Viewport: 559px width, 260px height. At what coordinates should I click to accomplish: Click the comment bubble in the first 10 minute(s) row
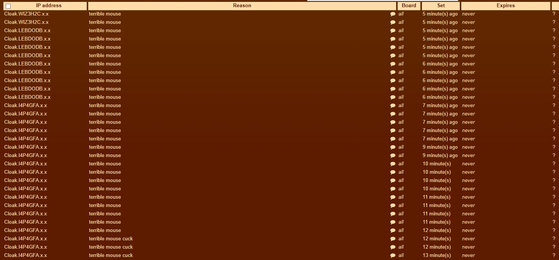pyautogui.click(x=393, y=164)
